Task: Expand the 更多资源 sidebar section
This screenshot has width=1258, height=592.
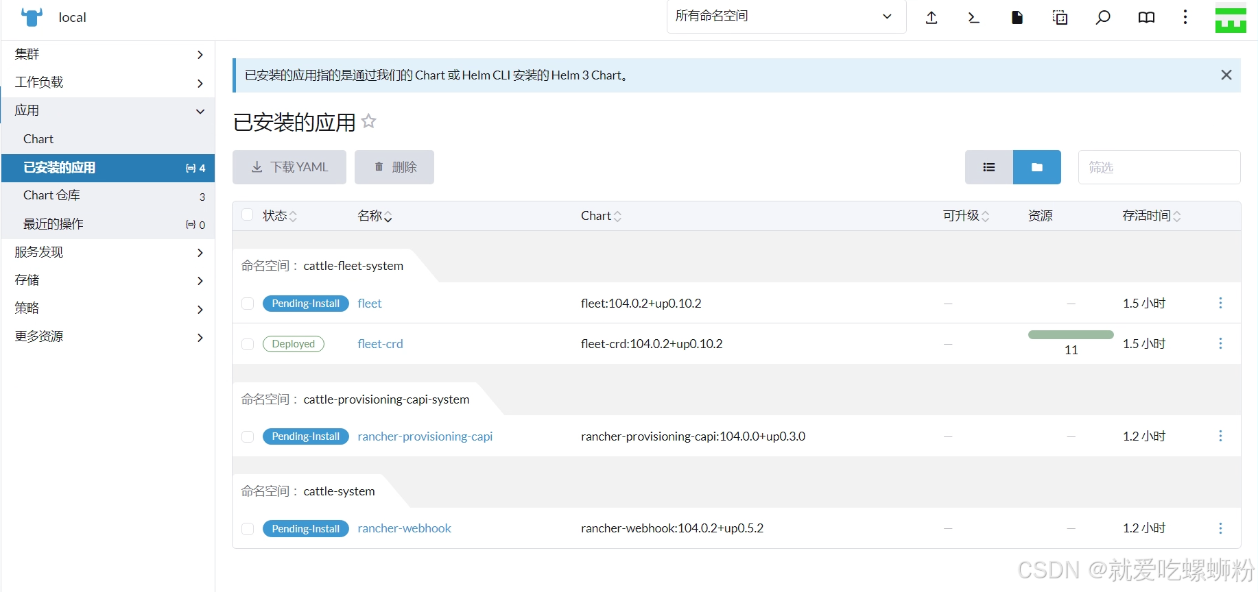Action: point(108,336)
